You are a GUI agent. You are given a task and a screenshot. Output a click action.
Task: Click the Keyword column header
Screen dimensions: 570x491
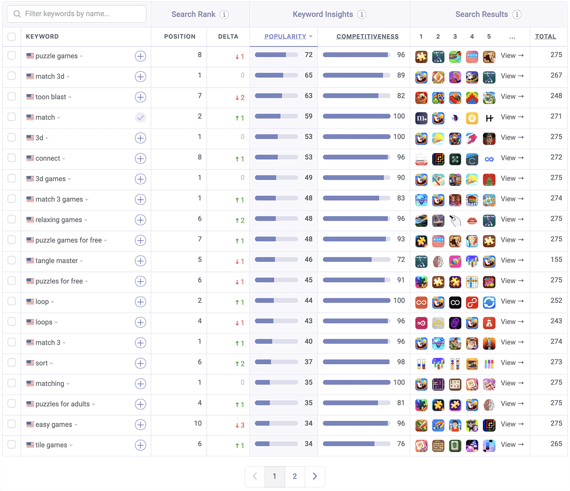42,37
